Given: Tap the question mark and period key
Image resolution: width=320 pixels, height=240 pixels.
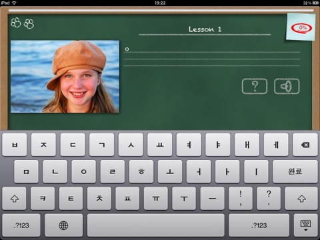Looking at the screenshot, I should point(269,199).
